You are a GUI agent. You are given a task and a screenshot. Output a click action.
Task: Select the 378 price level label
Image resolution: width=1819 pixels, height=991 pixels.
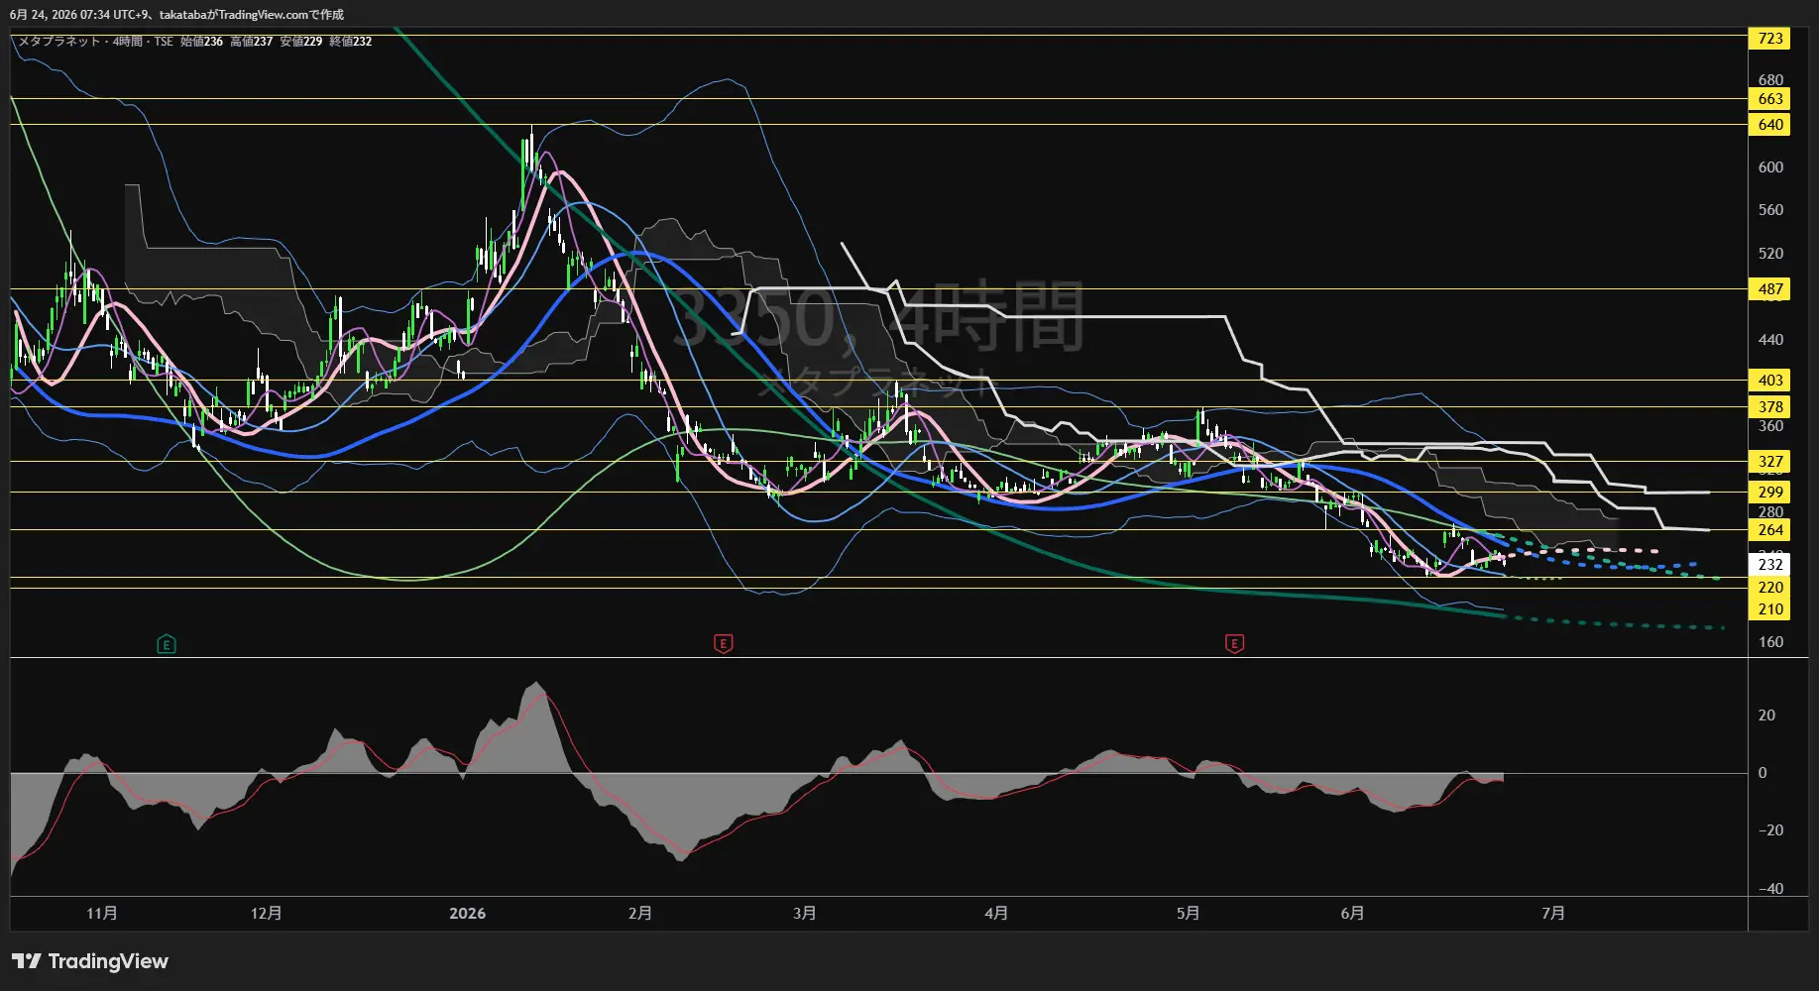[1770, 407]
